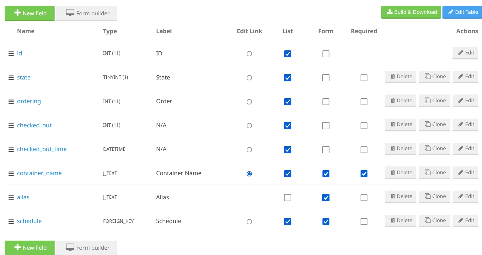Select id row Edit Link radio
Screen dimensions: 482x255
[249, 54]
